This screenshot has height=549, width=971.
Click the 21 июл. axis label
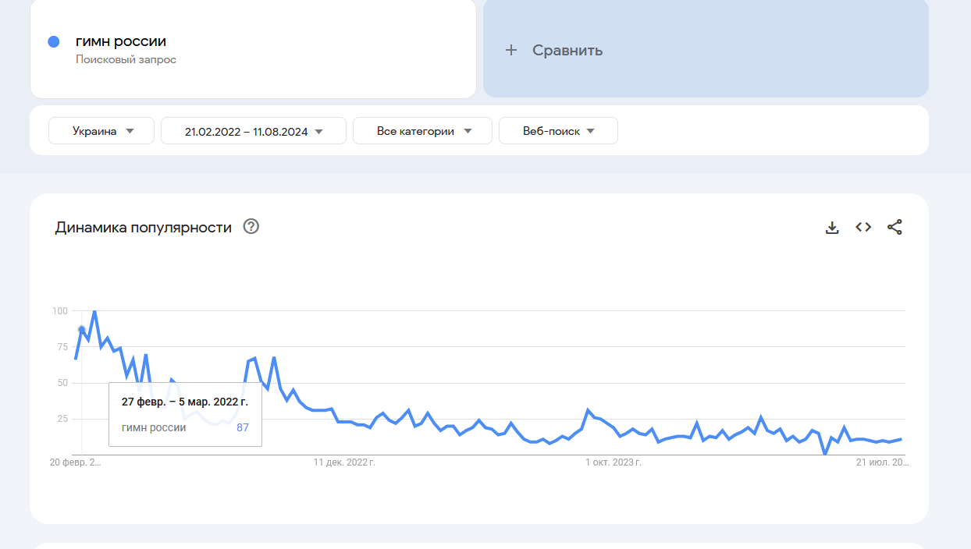click(x=882, y=462)
